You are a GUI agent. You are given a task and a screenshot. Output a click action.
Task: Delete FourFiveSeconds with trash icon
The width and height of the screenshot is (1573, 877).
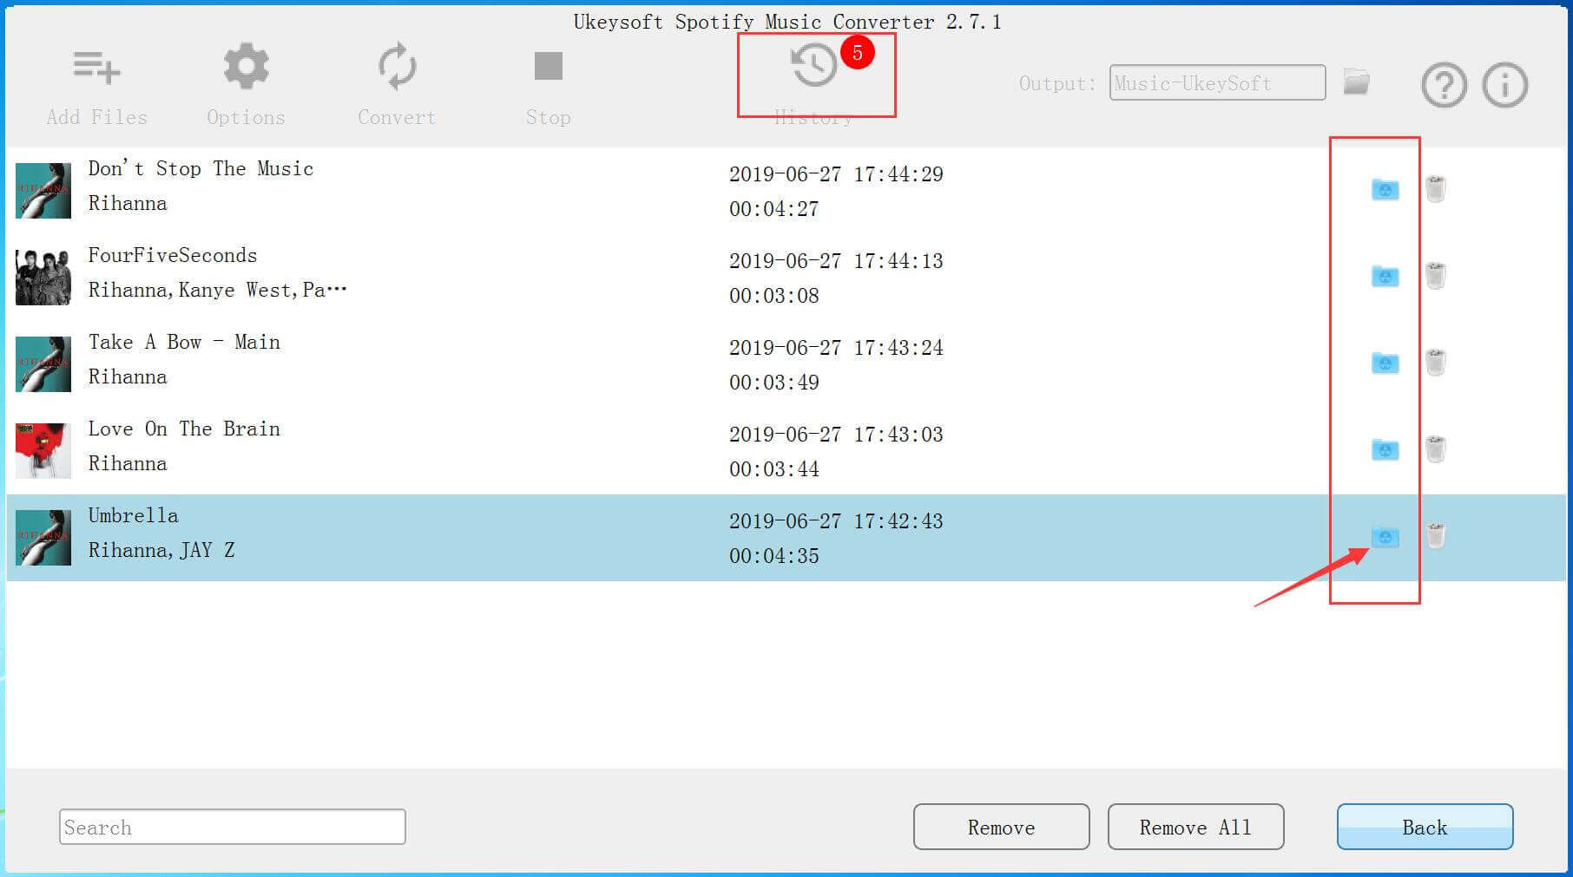pos(1435,275)
